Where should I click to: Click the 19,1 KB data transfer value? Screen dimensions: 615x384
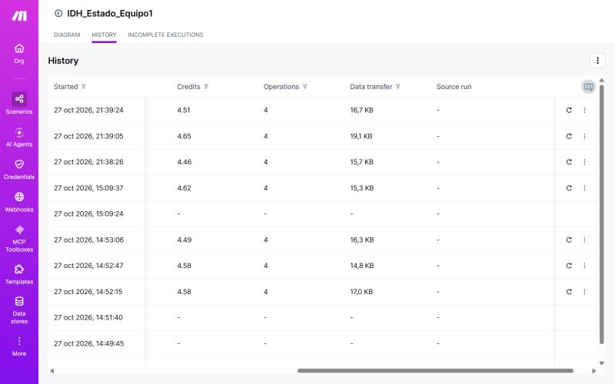(361, 136)
